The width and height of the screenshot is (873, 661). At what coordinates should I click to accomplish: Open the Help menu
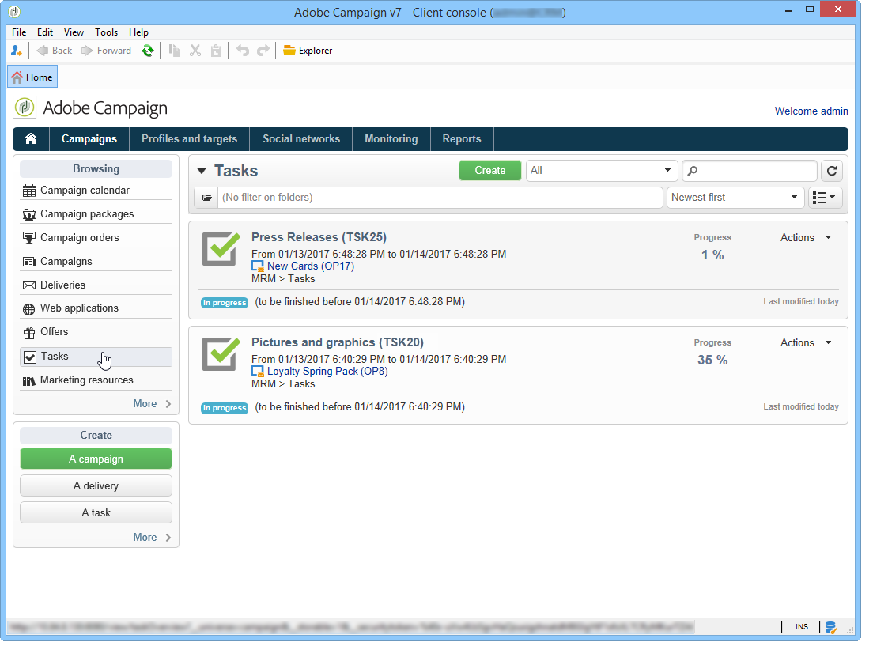point(138,32)
